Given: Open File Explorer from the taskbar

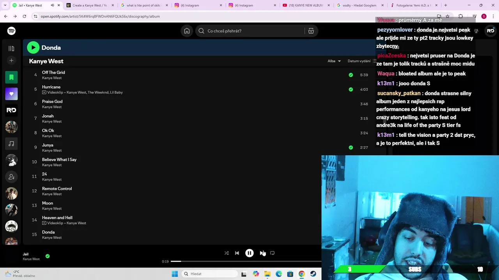Looking at the screenshot, I should 267,274.
